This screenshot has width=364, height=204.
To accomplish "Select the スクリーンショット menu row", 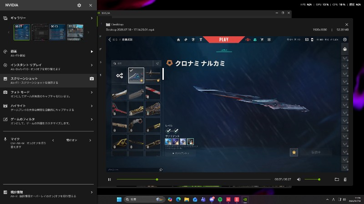I will (x=48, y=81).
